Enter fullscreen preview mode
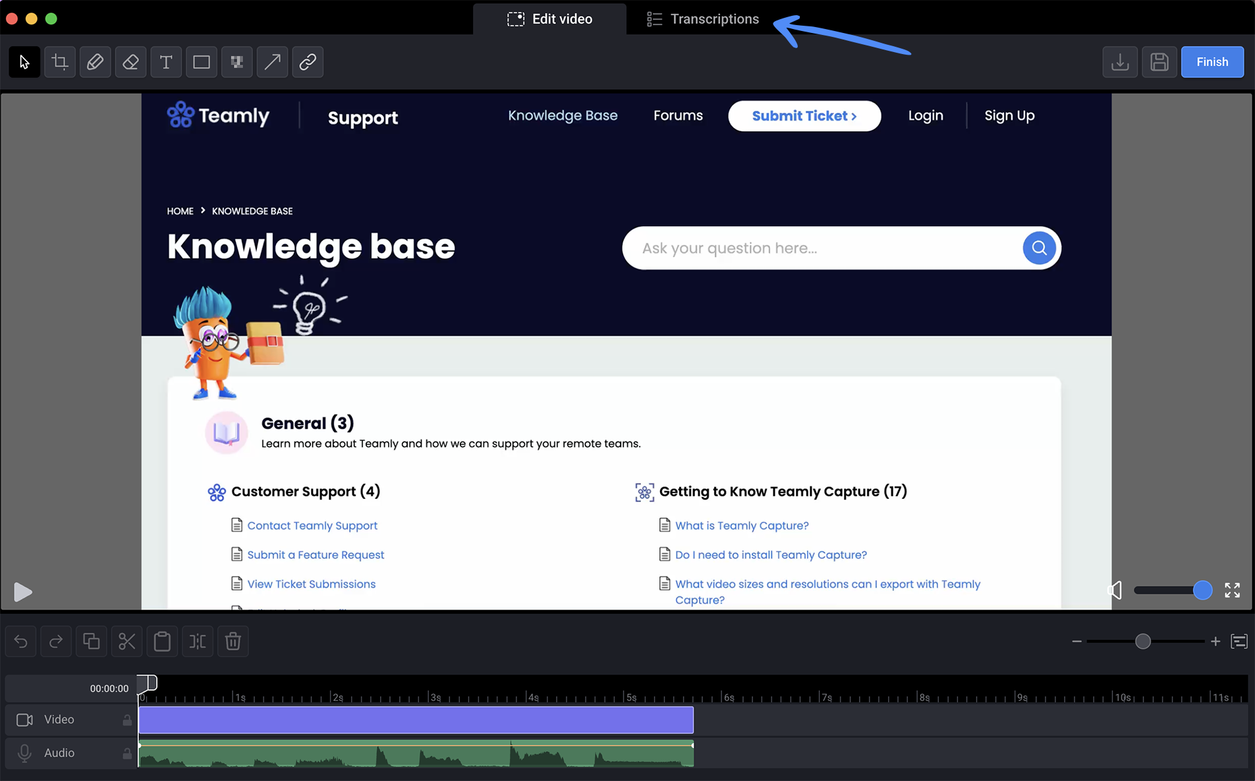1255x781 pixels. [1233, 590]
